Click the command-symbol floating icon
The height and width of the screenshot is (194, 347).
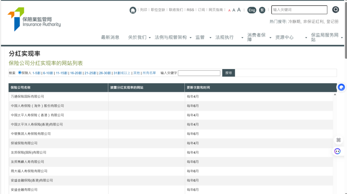click(x=338, y=140)
